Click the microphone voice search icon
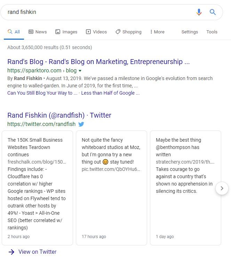Viewport: 231px width, 260px height. pos(199,12)
